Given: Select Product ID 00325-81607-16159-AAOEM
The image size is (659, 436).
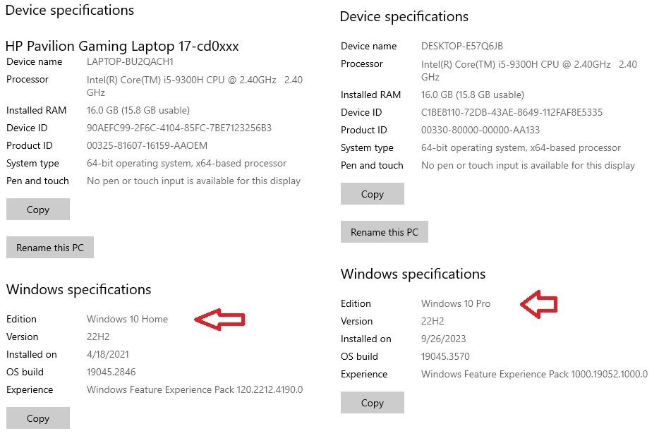Looking at the screenshot, I should [147, 145].
